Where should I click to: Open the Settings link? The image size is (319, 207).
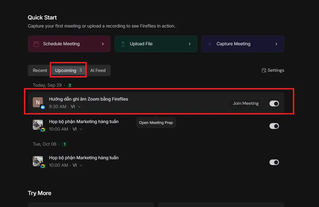pyautogui.click(x=273, y=70)
